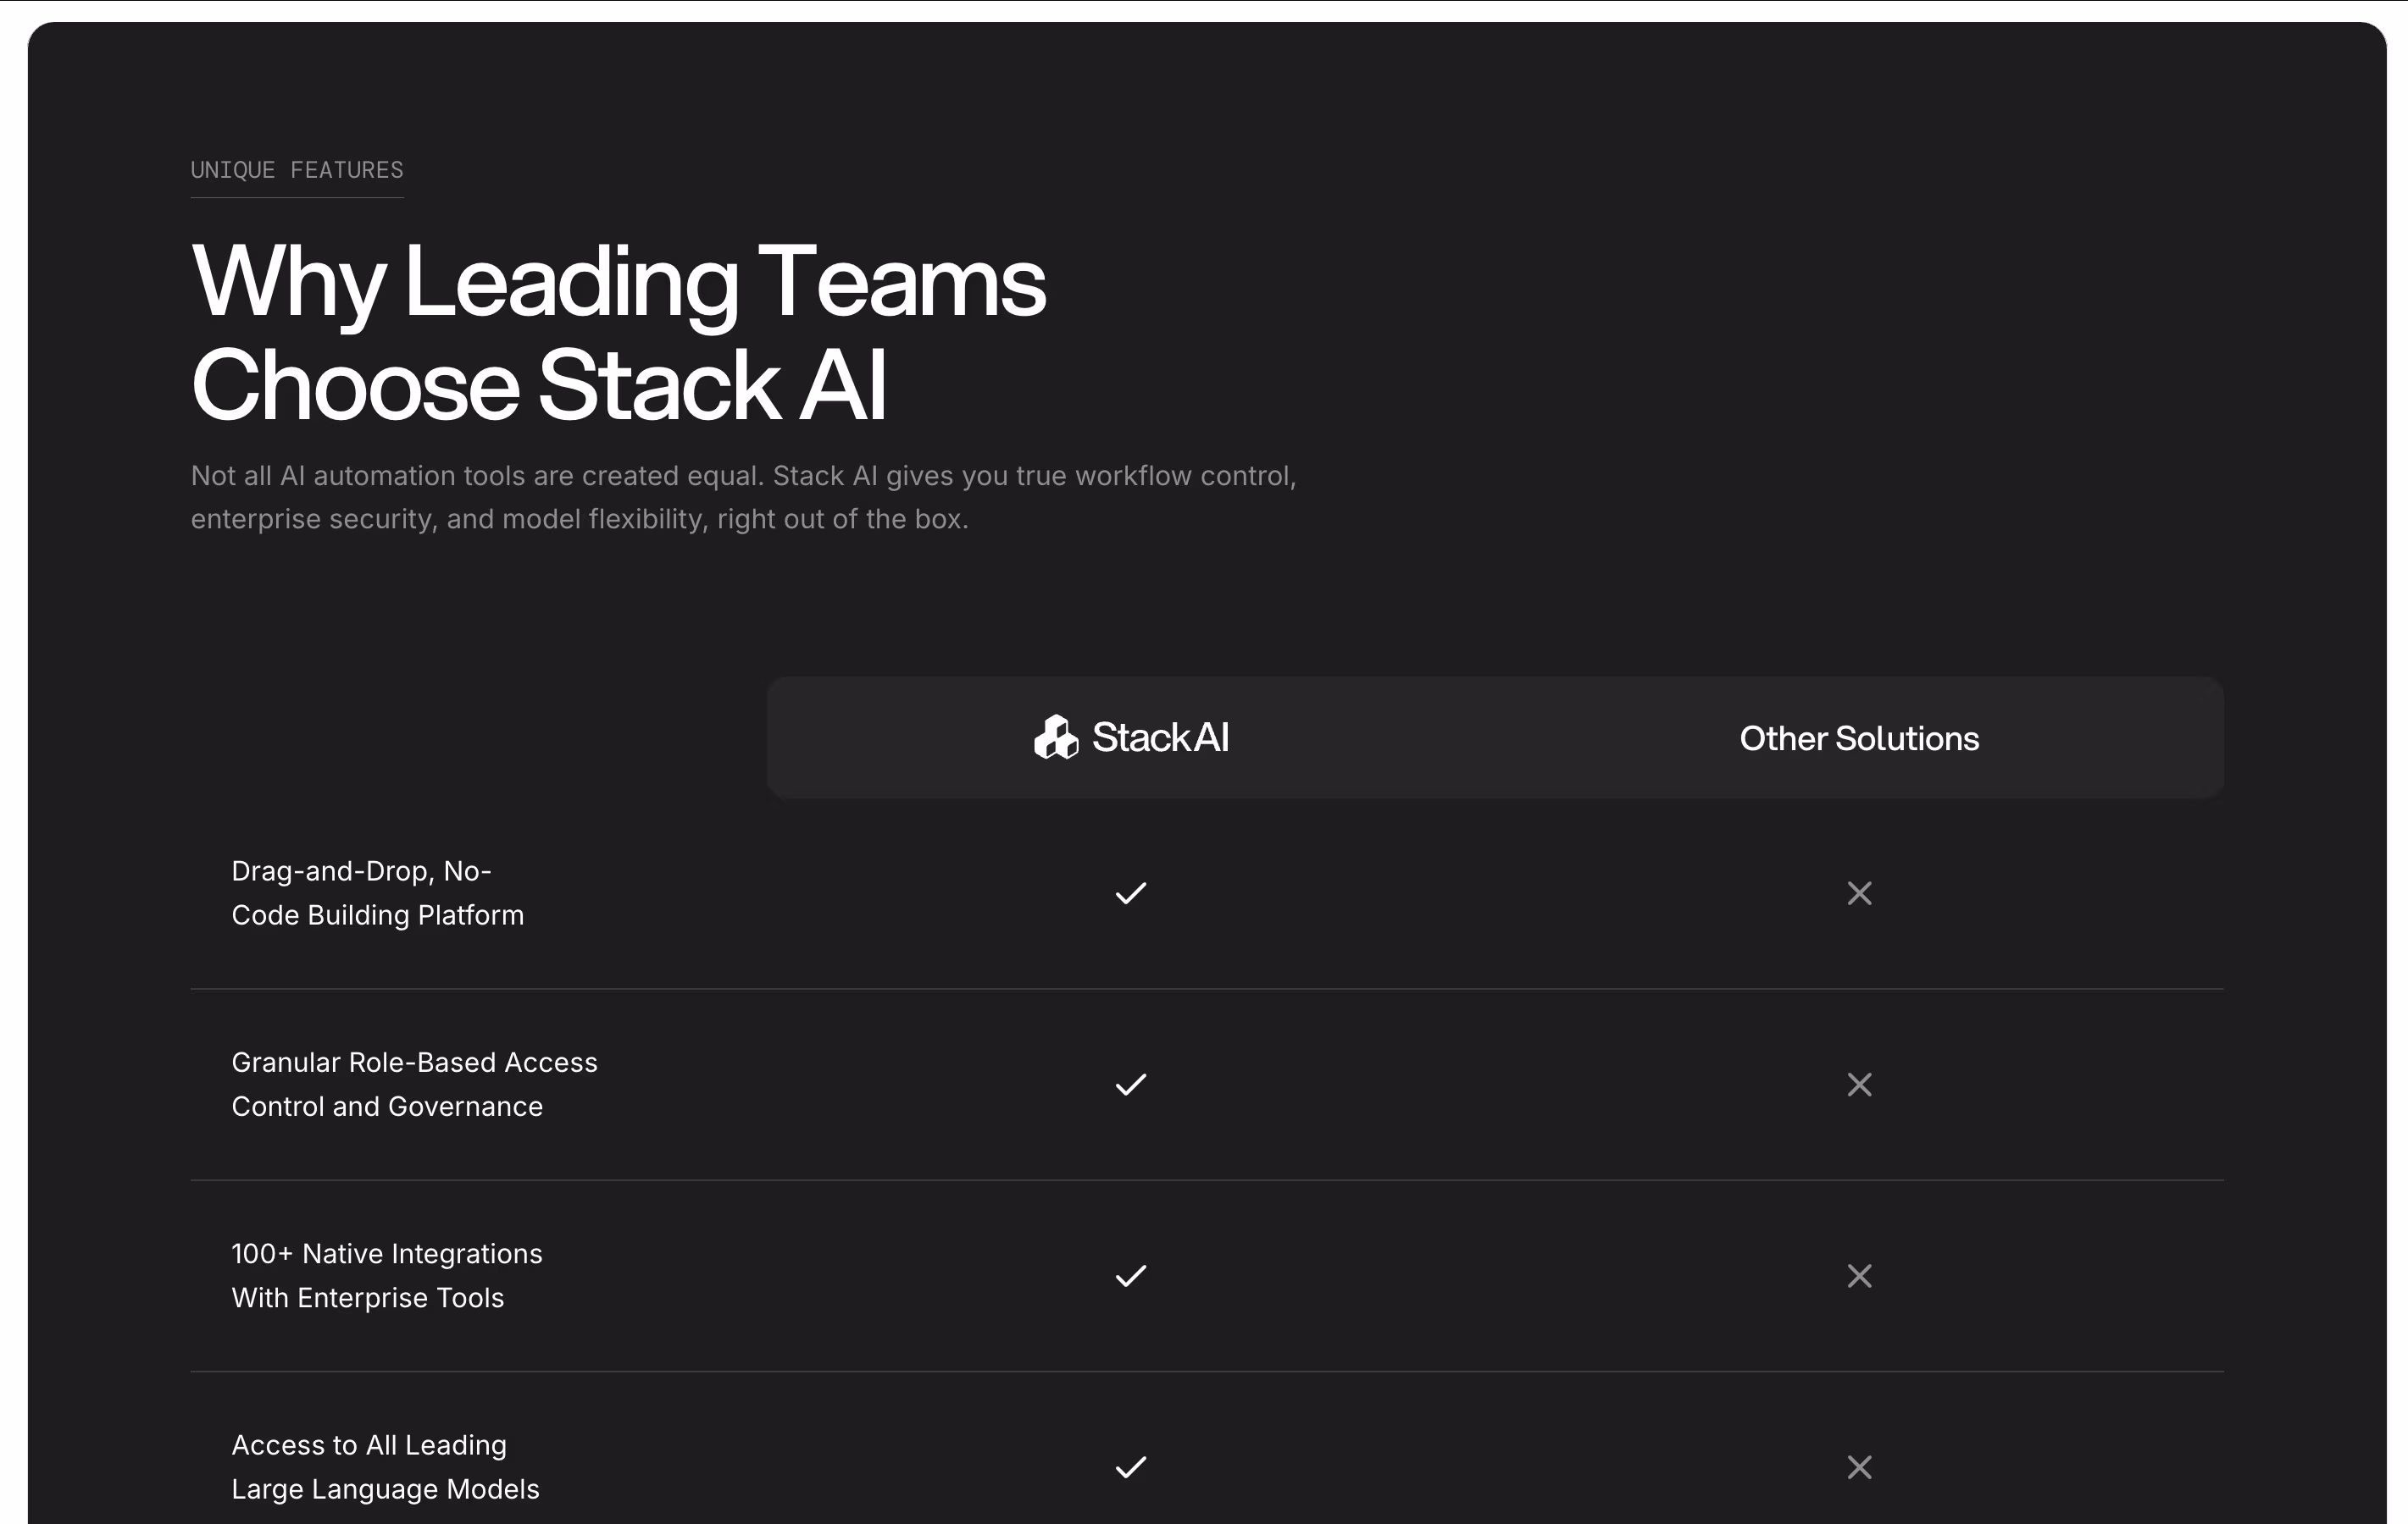Click the checkmark in Large Language Models row
Screen dimensions: 2408x1524
coord(1131,1467)
